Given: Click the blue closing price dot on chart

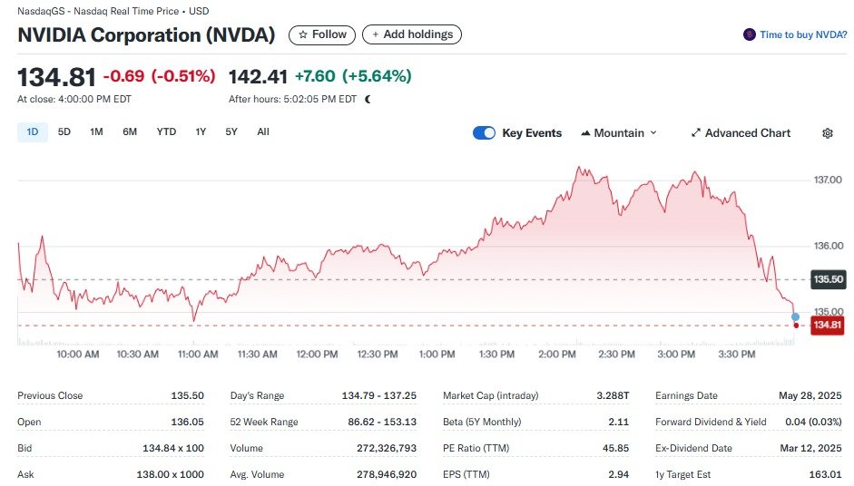Looking at the screenshot, I should pos(795,316).
